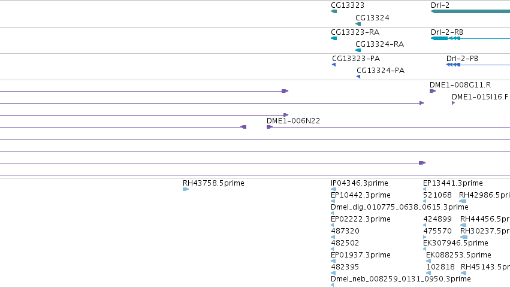The height and width of the screenshot is (288, 510).
Task: Click the EK307946.5prime label
Action: pos(455,243)
